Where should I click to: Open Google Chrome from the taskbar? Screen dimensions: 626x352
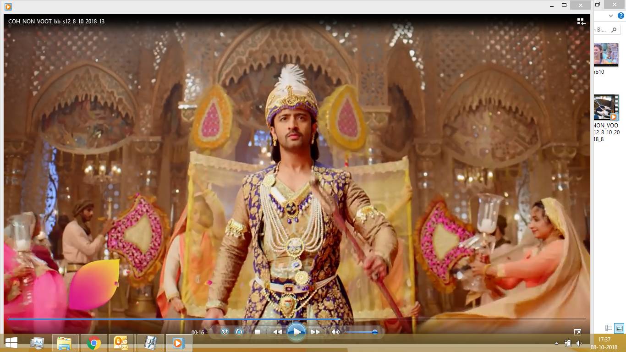94,343
